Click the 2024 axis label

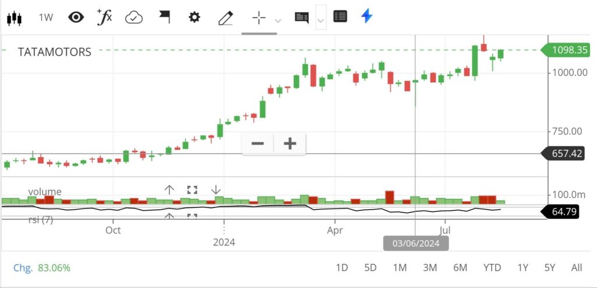coord(224,243)
